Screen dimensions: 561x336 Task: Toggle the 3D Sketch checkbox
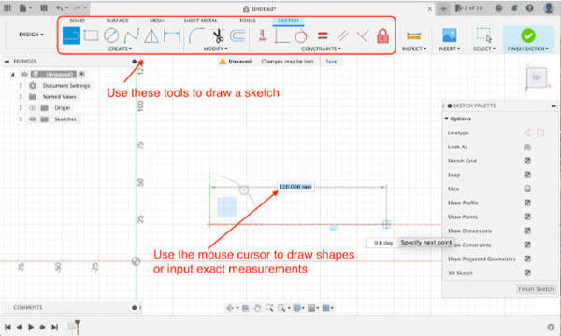pos(527,273)
